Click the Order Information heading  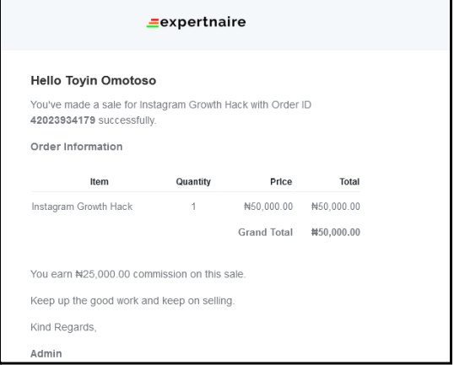coord(77,147)
